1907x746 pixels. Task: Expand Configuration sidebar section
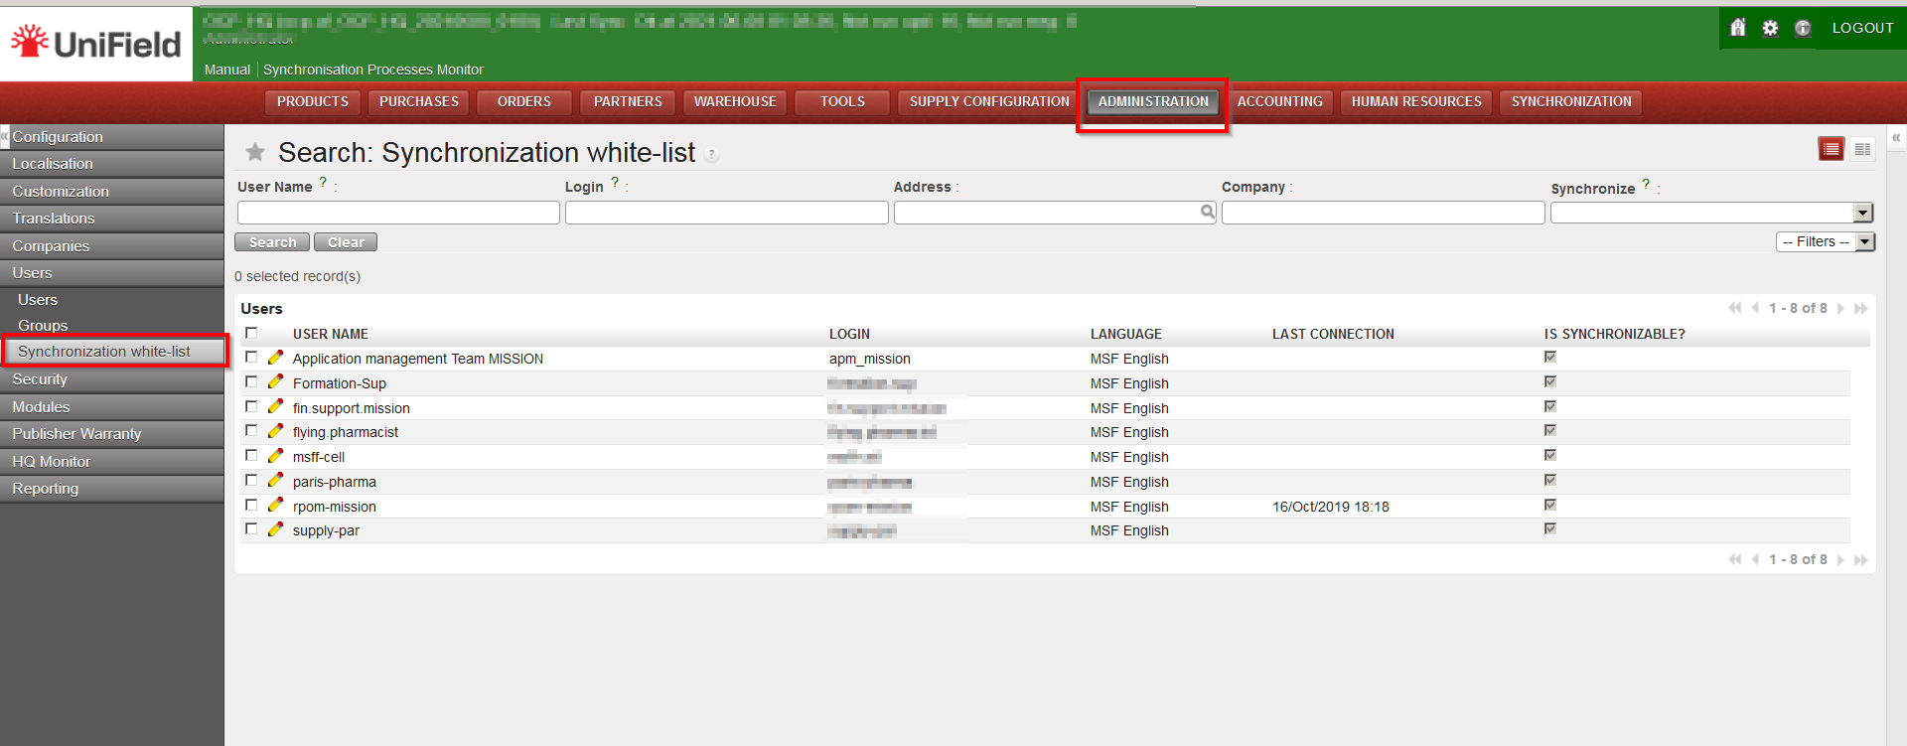[111, 137]
